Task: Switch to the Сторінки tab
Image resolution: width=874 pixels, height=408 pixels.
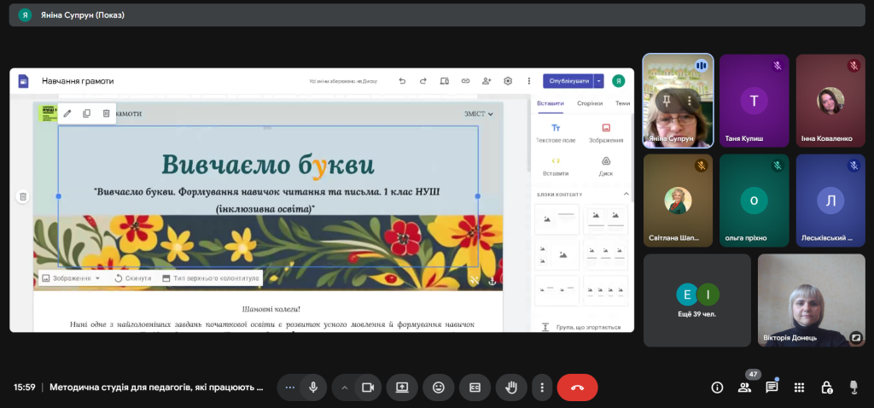Action: 590,103
